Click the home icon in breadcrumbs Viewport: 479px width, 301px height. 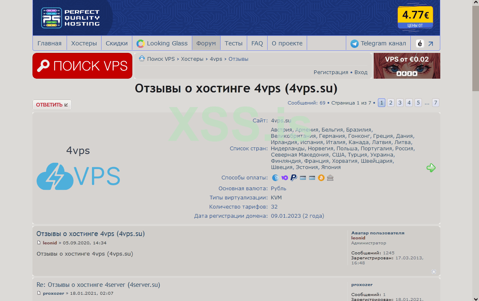[142, 58]
